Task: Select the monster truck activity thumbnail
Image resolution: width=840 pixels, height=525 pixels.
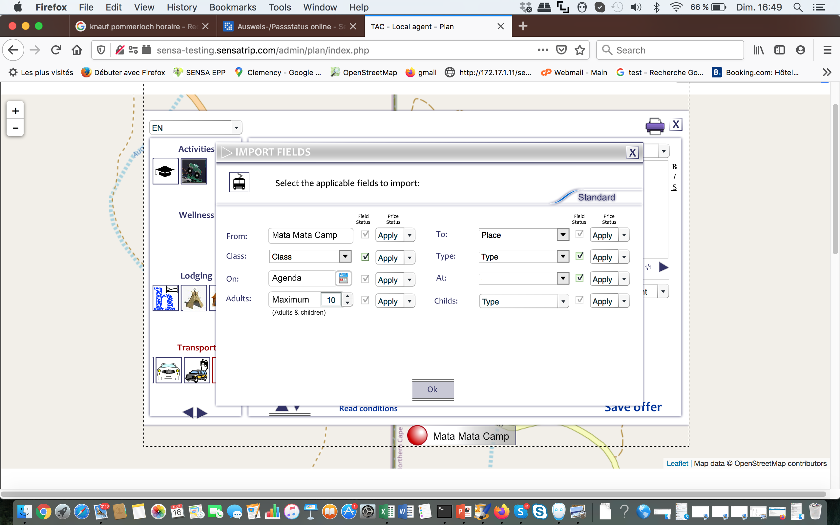Action: 194,171
